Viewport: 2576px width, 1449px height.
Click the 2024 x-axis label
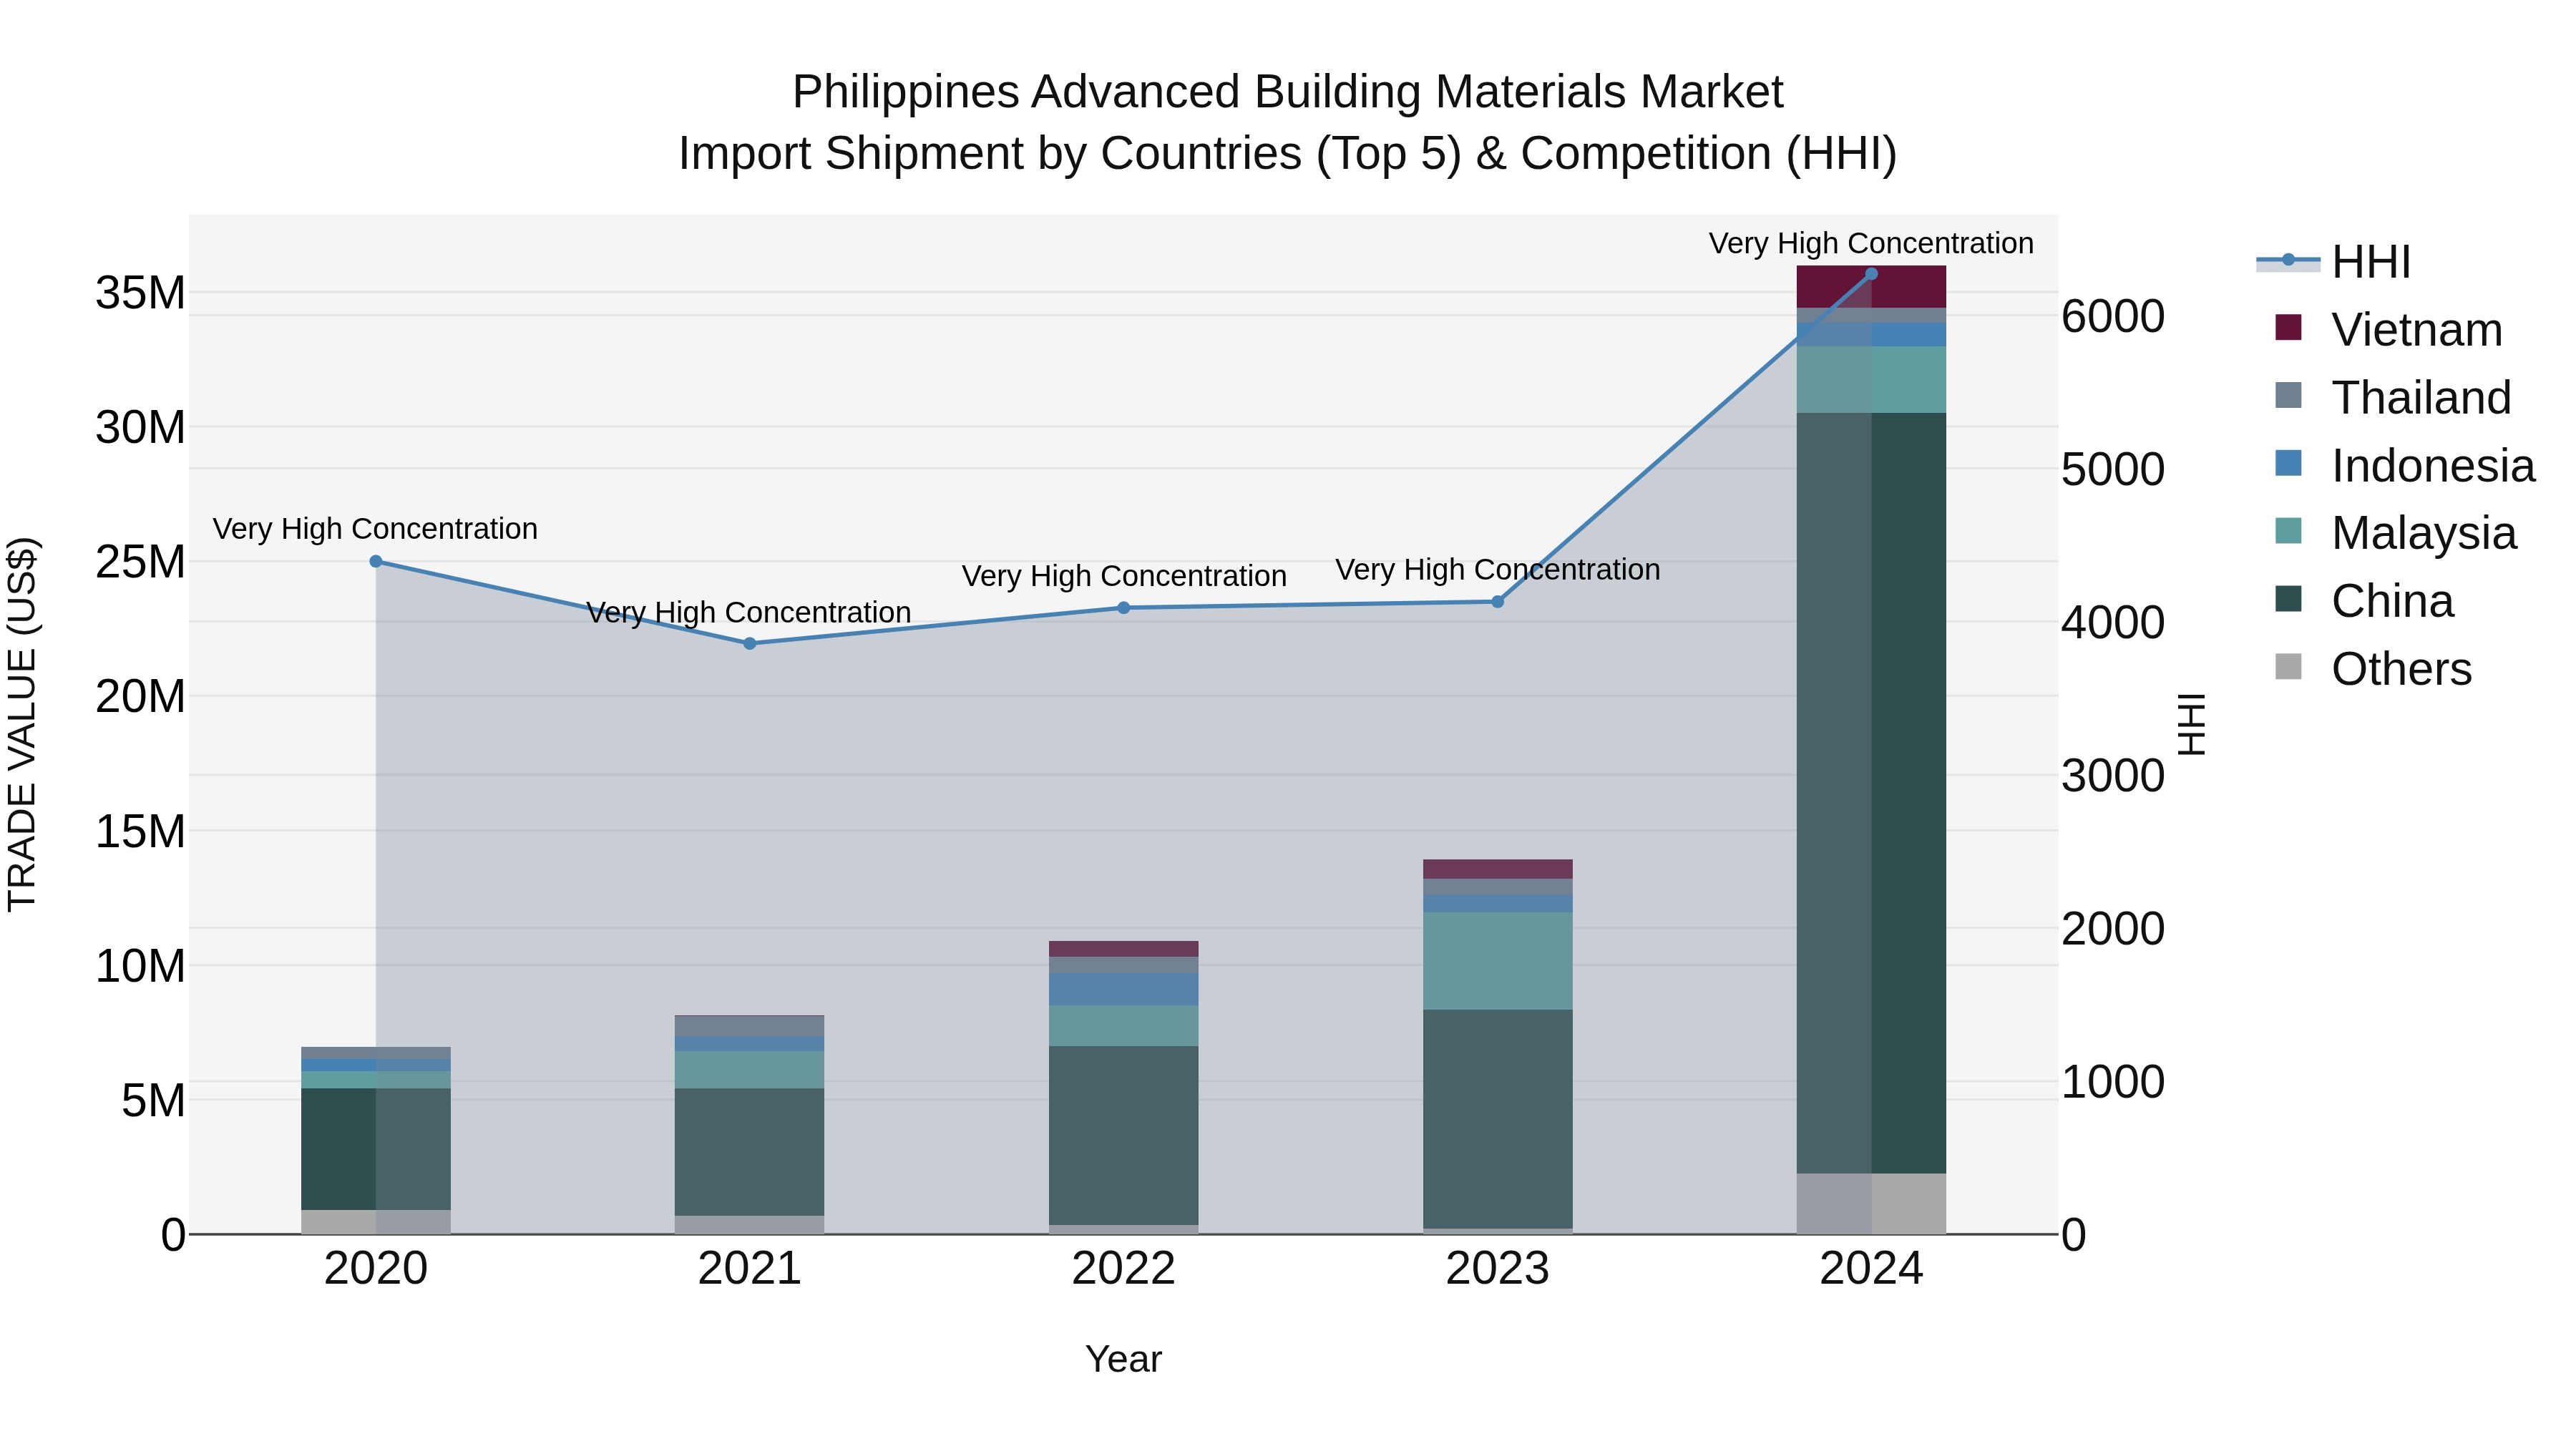click(1871, 1269)
